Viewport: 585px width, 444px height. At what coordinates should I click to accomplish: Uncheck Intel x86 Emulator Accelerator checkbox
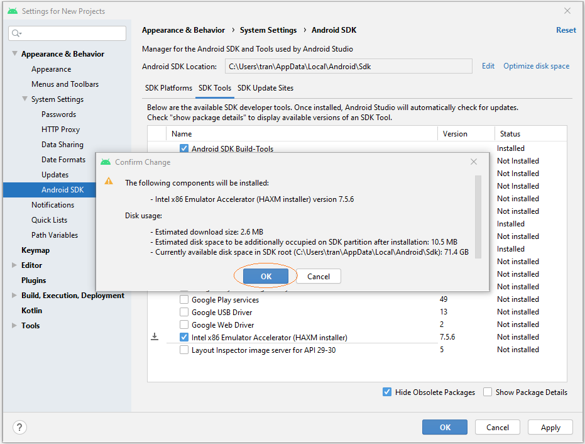[184, 337]
